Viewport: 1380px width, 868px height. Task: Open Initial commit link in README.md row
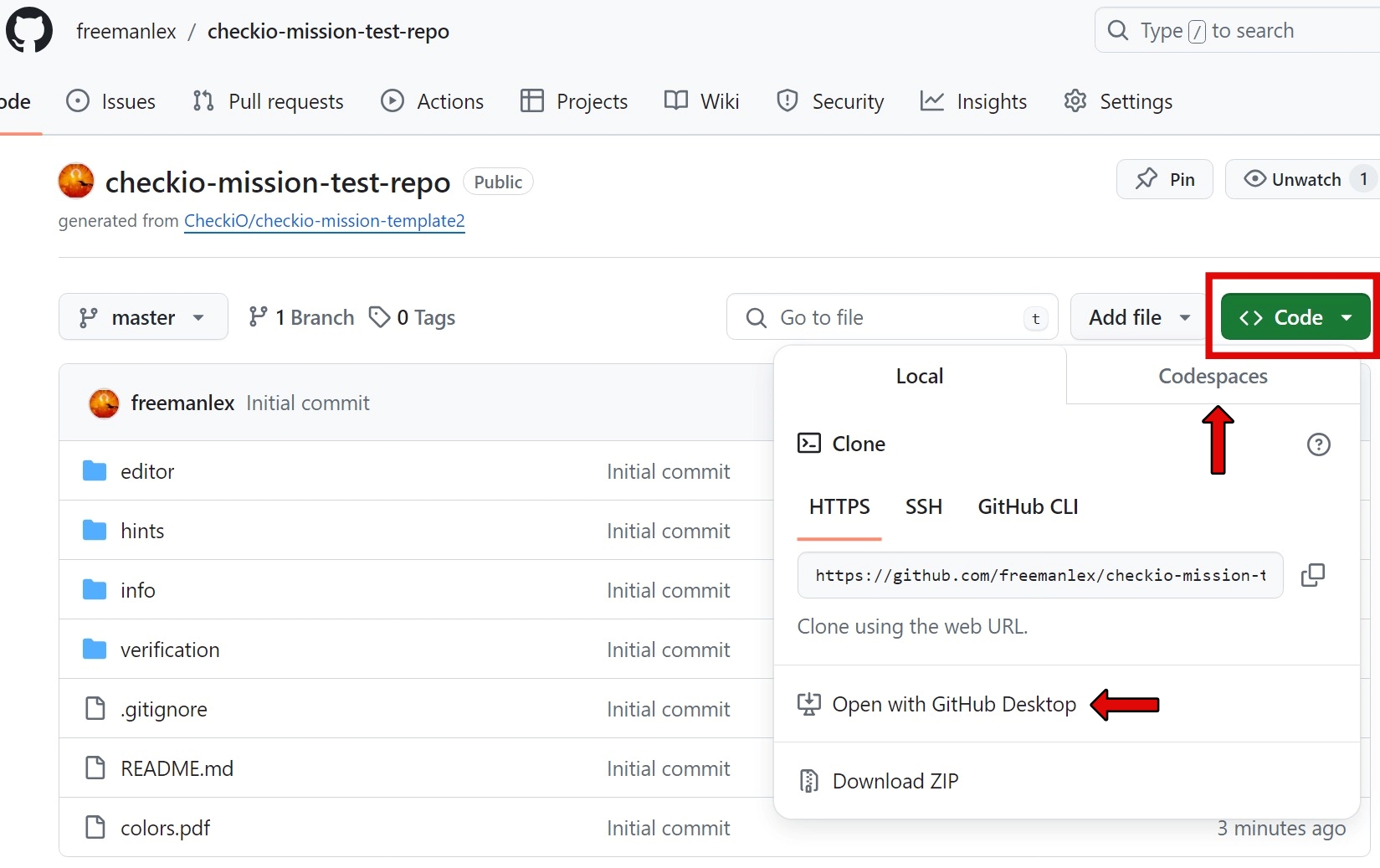tap(669, 768)
